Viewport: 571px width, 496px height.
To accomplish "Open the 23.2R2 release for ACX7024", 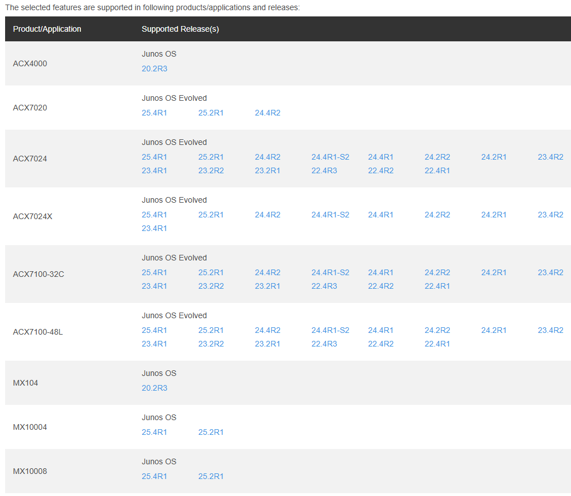I will pyautogui.click(x=211, y=170).
